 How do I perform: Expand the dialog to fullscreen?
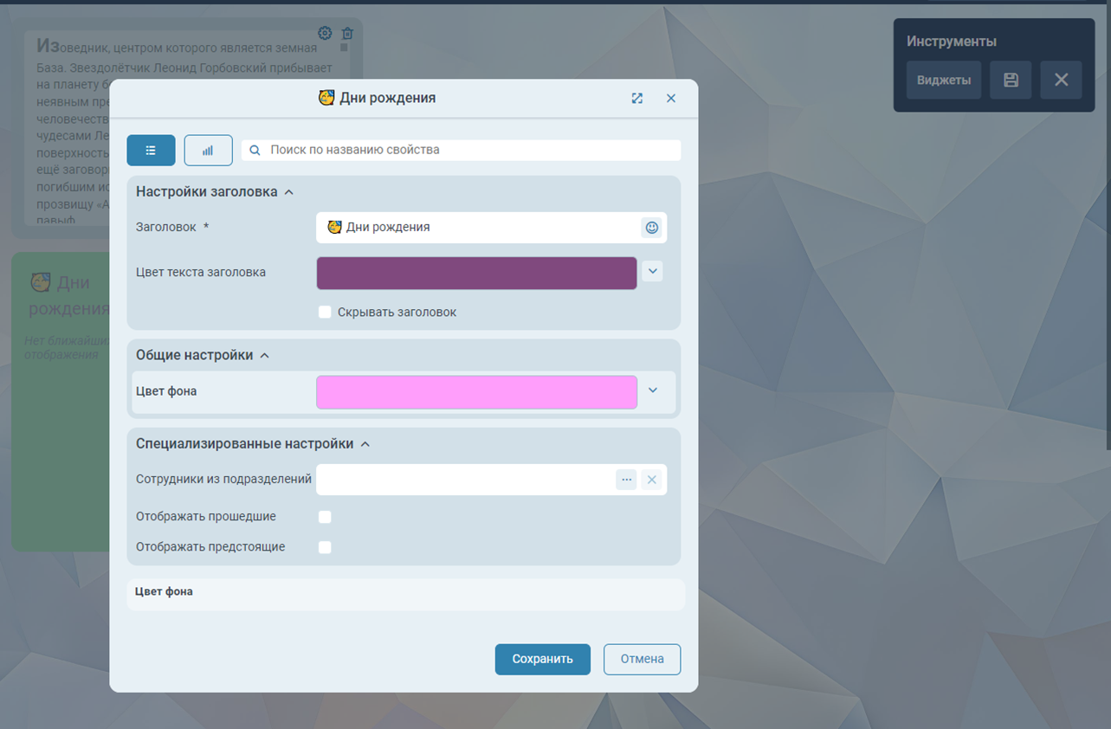(x=637, y=99)
